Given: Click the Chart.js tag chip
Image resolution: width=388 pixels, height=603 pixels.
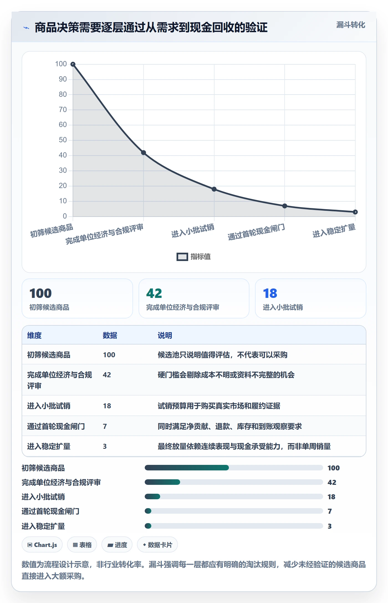Looking at the screenshot, I should tap(42, 545).
